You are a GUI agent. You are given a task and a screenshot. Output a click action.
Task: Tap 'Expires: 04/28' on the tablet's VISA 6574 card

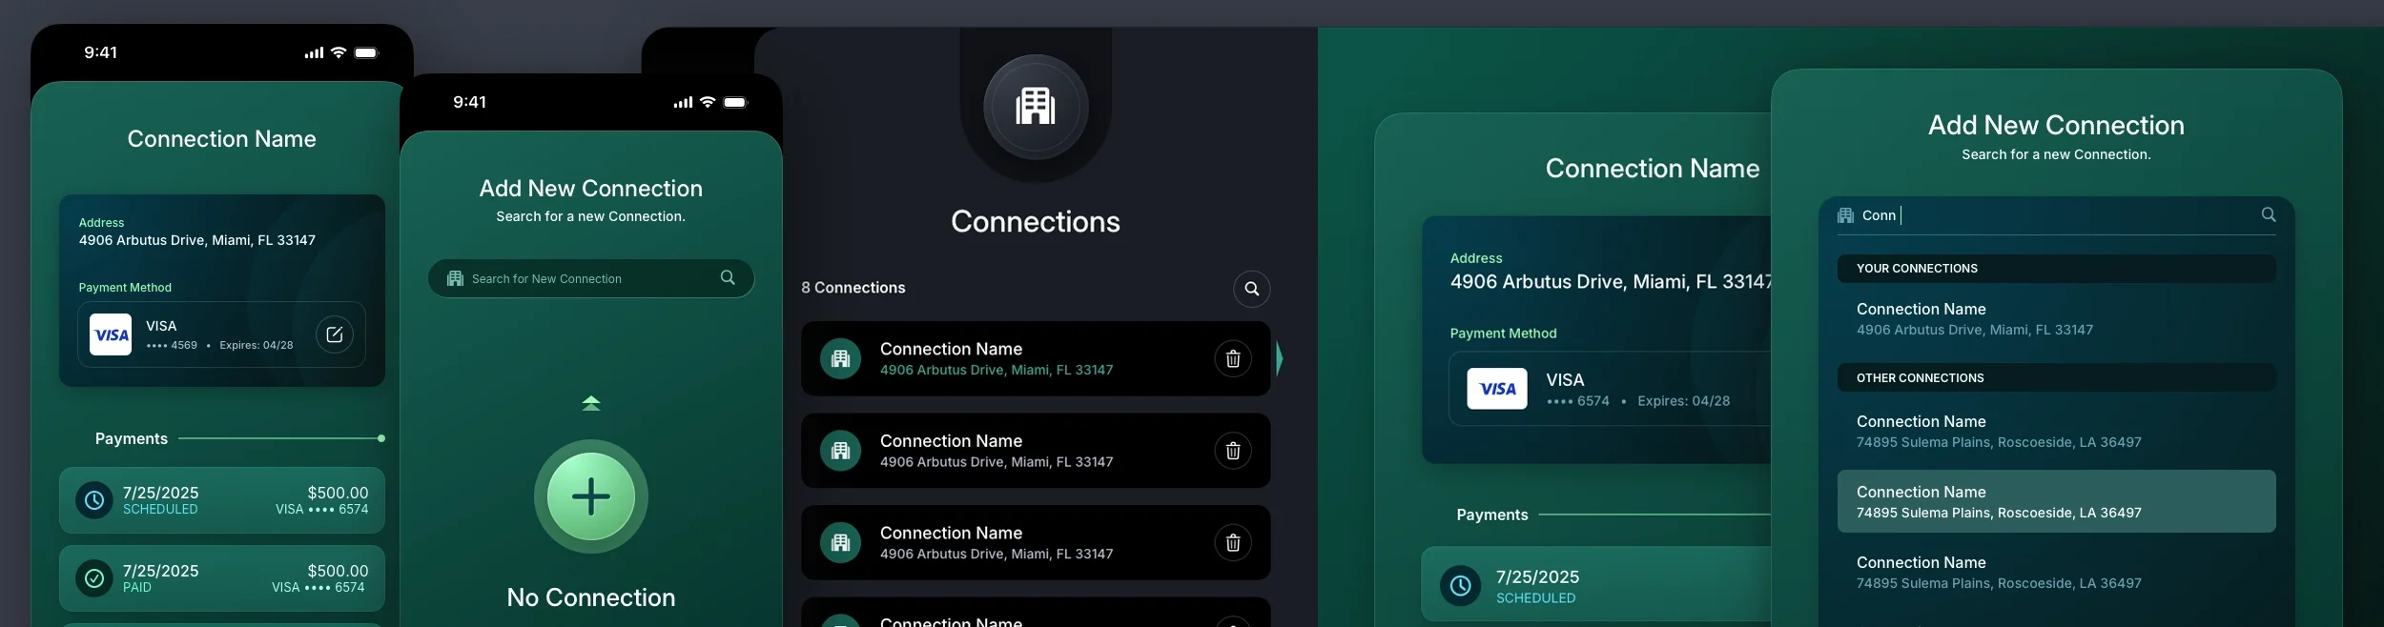coord(1684,401)
